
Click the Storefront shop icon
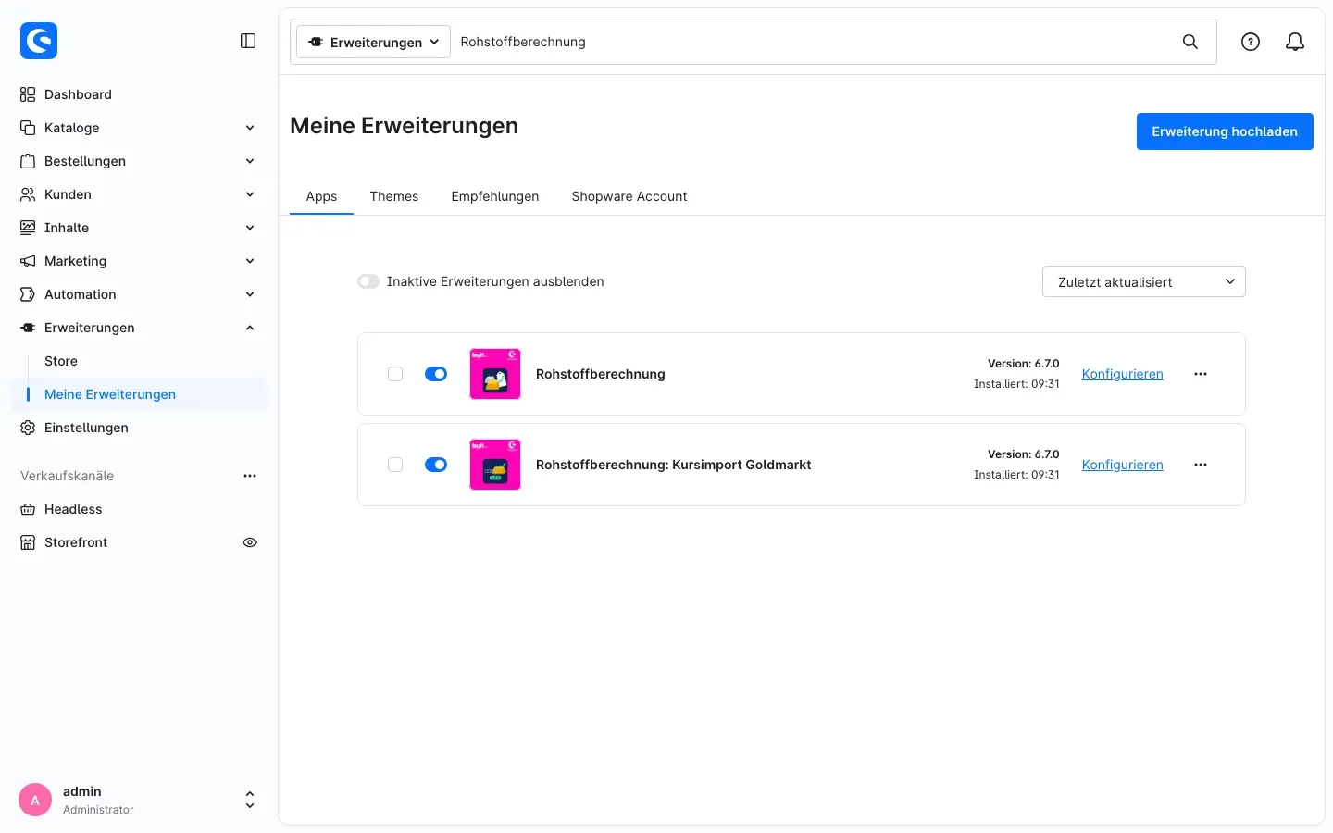click(28, 542)
